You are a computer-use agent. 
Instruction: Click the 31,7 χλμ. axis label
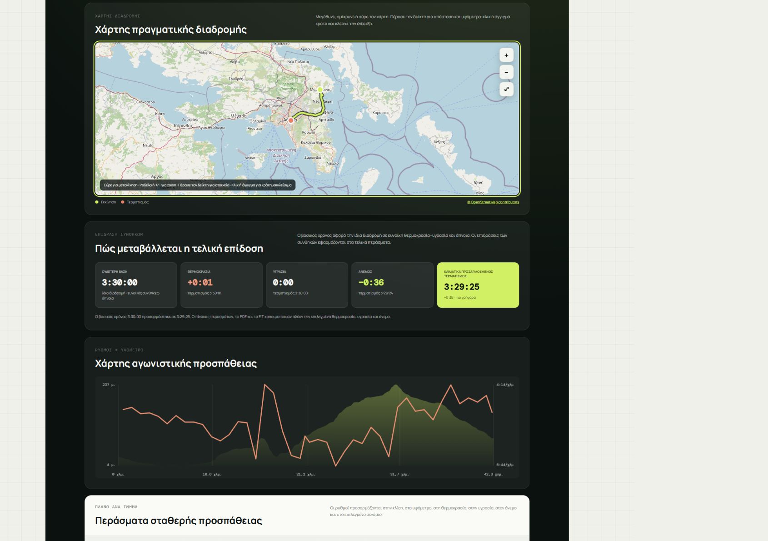click(399, 474)
